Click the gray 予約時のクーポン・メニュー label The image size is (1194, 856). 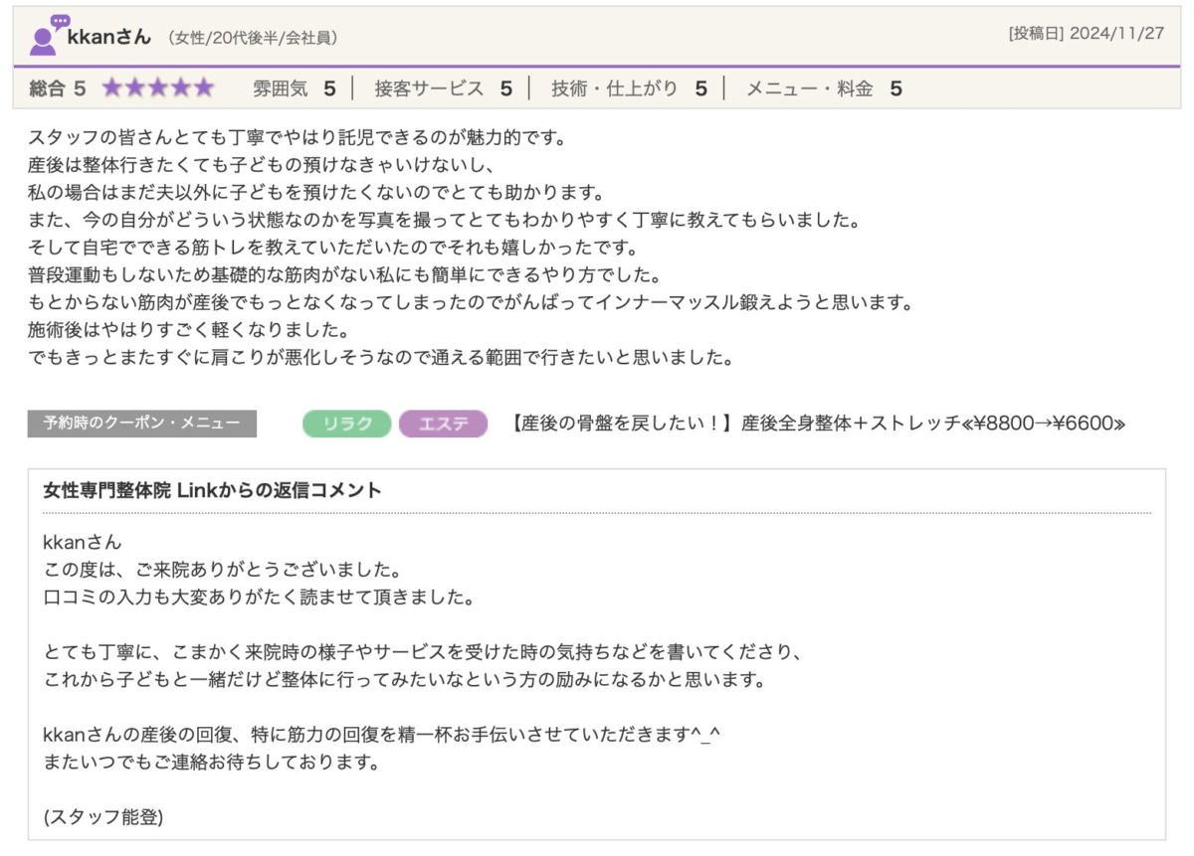click(x=141, y=424)
